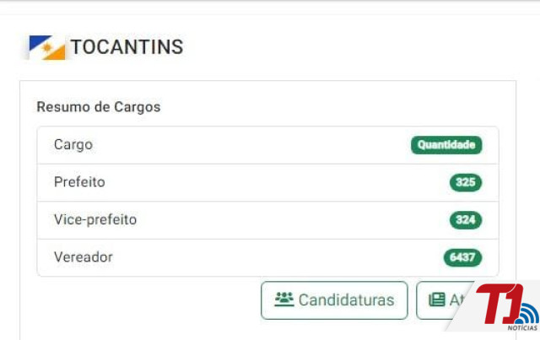Open the Candidaturas button
Viewport: 540px width, 340px height.
[x=334, y=300]
